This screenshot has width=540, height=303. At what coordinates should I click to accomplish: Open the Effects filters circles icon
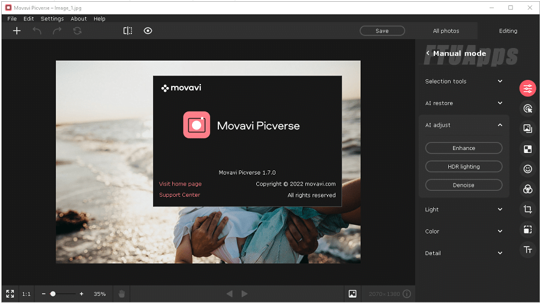click(527, 189)
